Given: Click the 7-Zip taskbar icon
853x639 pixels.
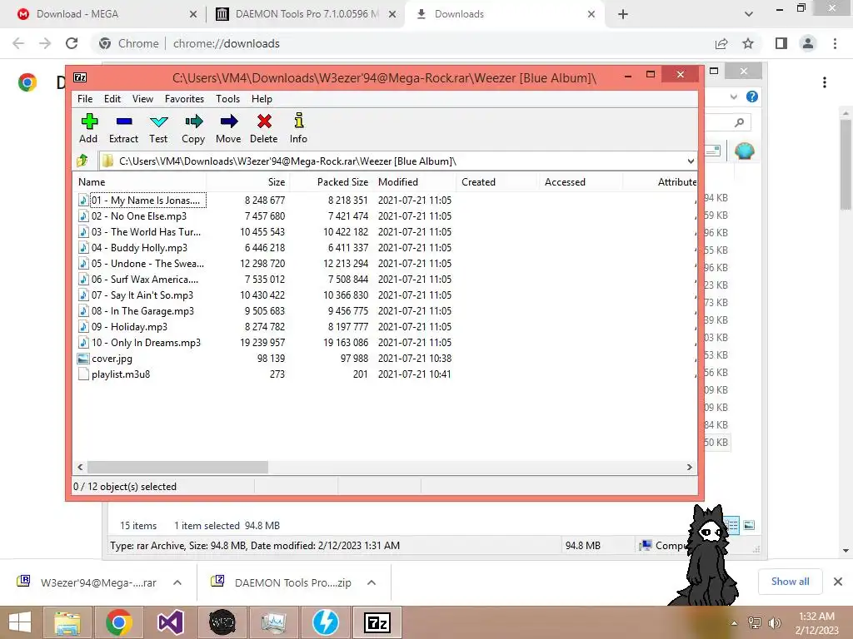Looking at the screenshot, I should pyautogui.click(x=377, y=622).
